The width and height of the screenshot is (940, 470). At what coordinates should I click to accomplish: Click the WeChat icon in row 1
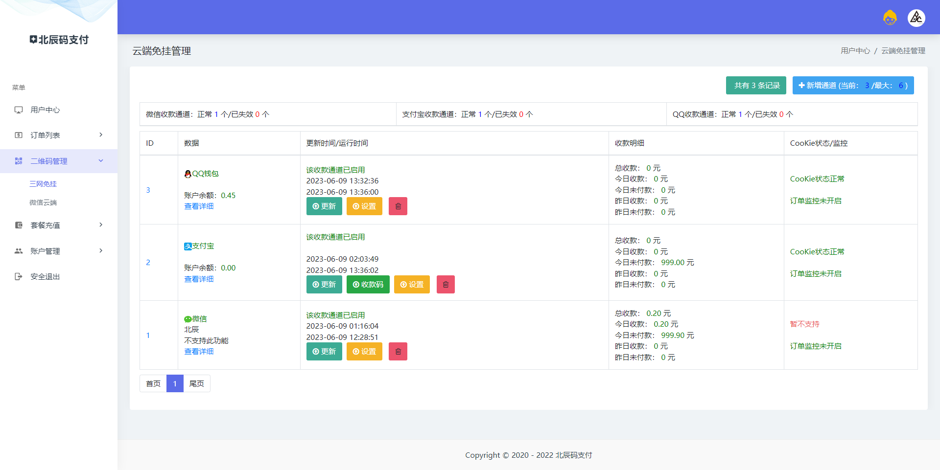[x=188, y=319]
